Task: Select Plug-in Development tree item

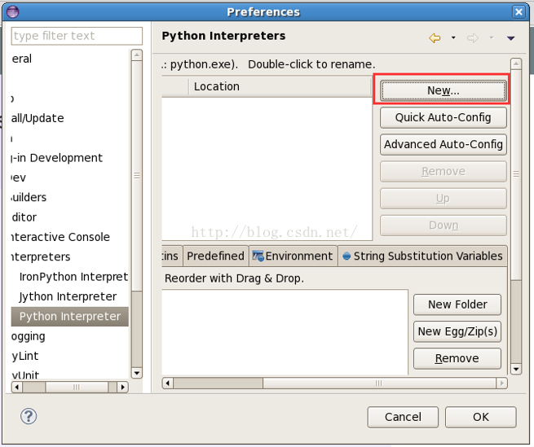Action: 56,158
